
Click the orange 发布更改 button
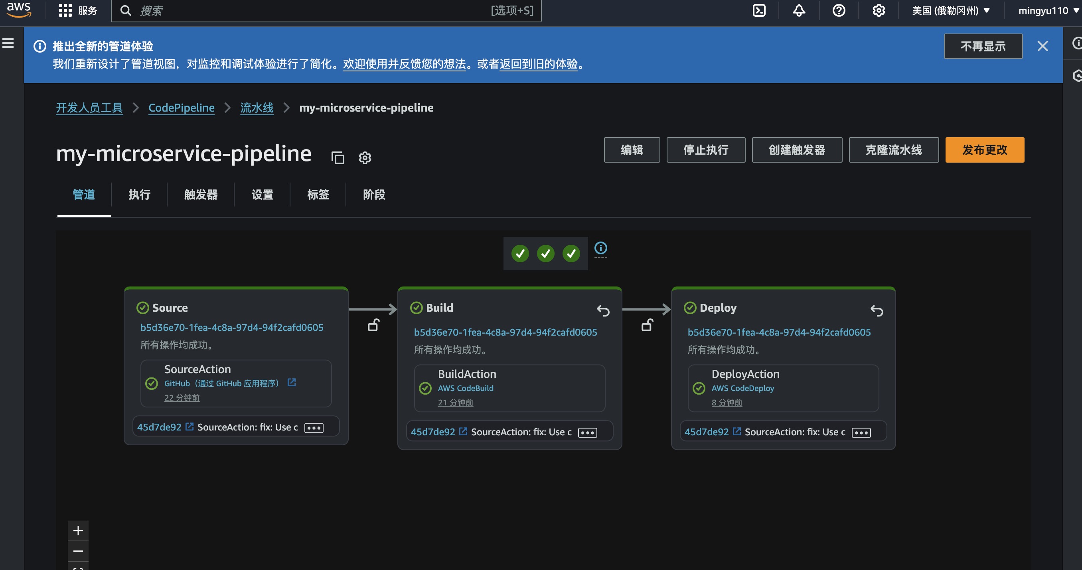(x=985, y=150)
